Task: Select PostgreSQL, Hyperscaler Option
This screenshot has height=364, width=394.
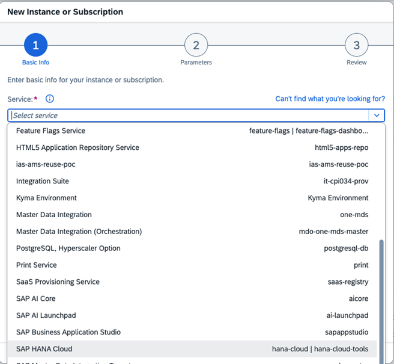Action: coord(68,248)
